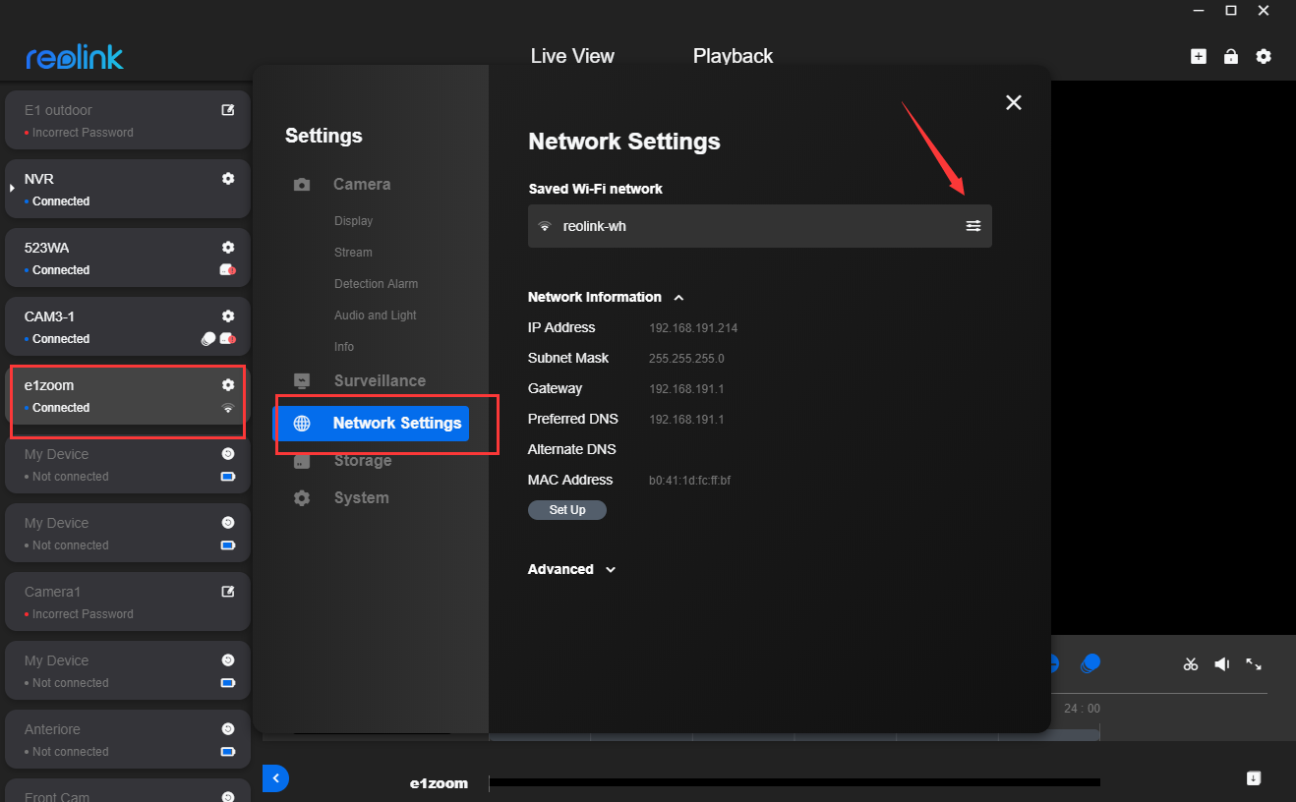Reconnect the Front Cam device
1296x802 pixels.
[228, 797]
